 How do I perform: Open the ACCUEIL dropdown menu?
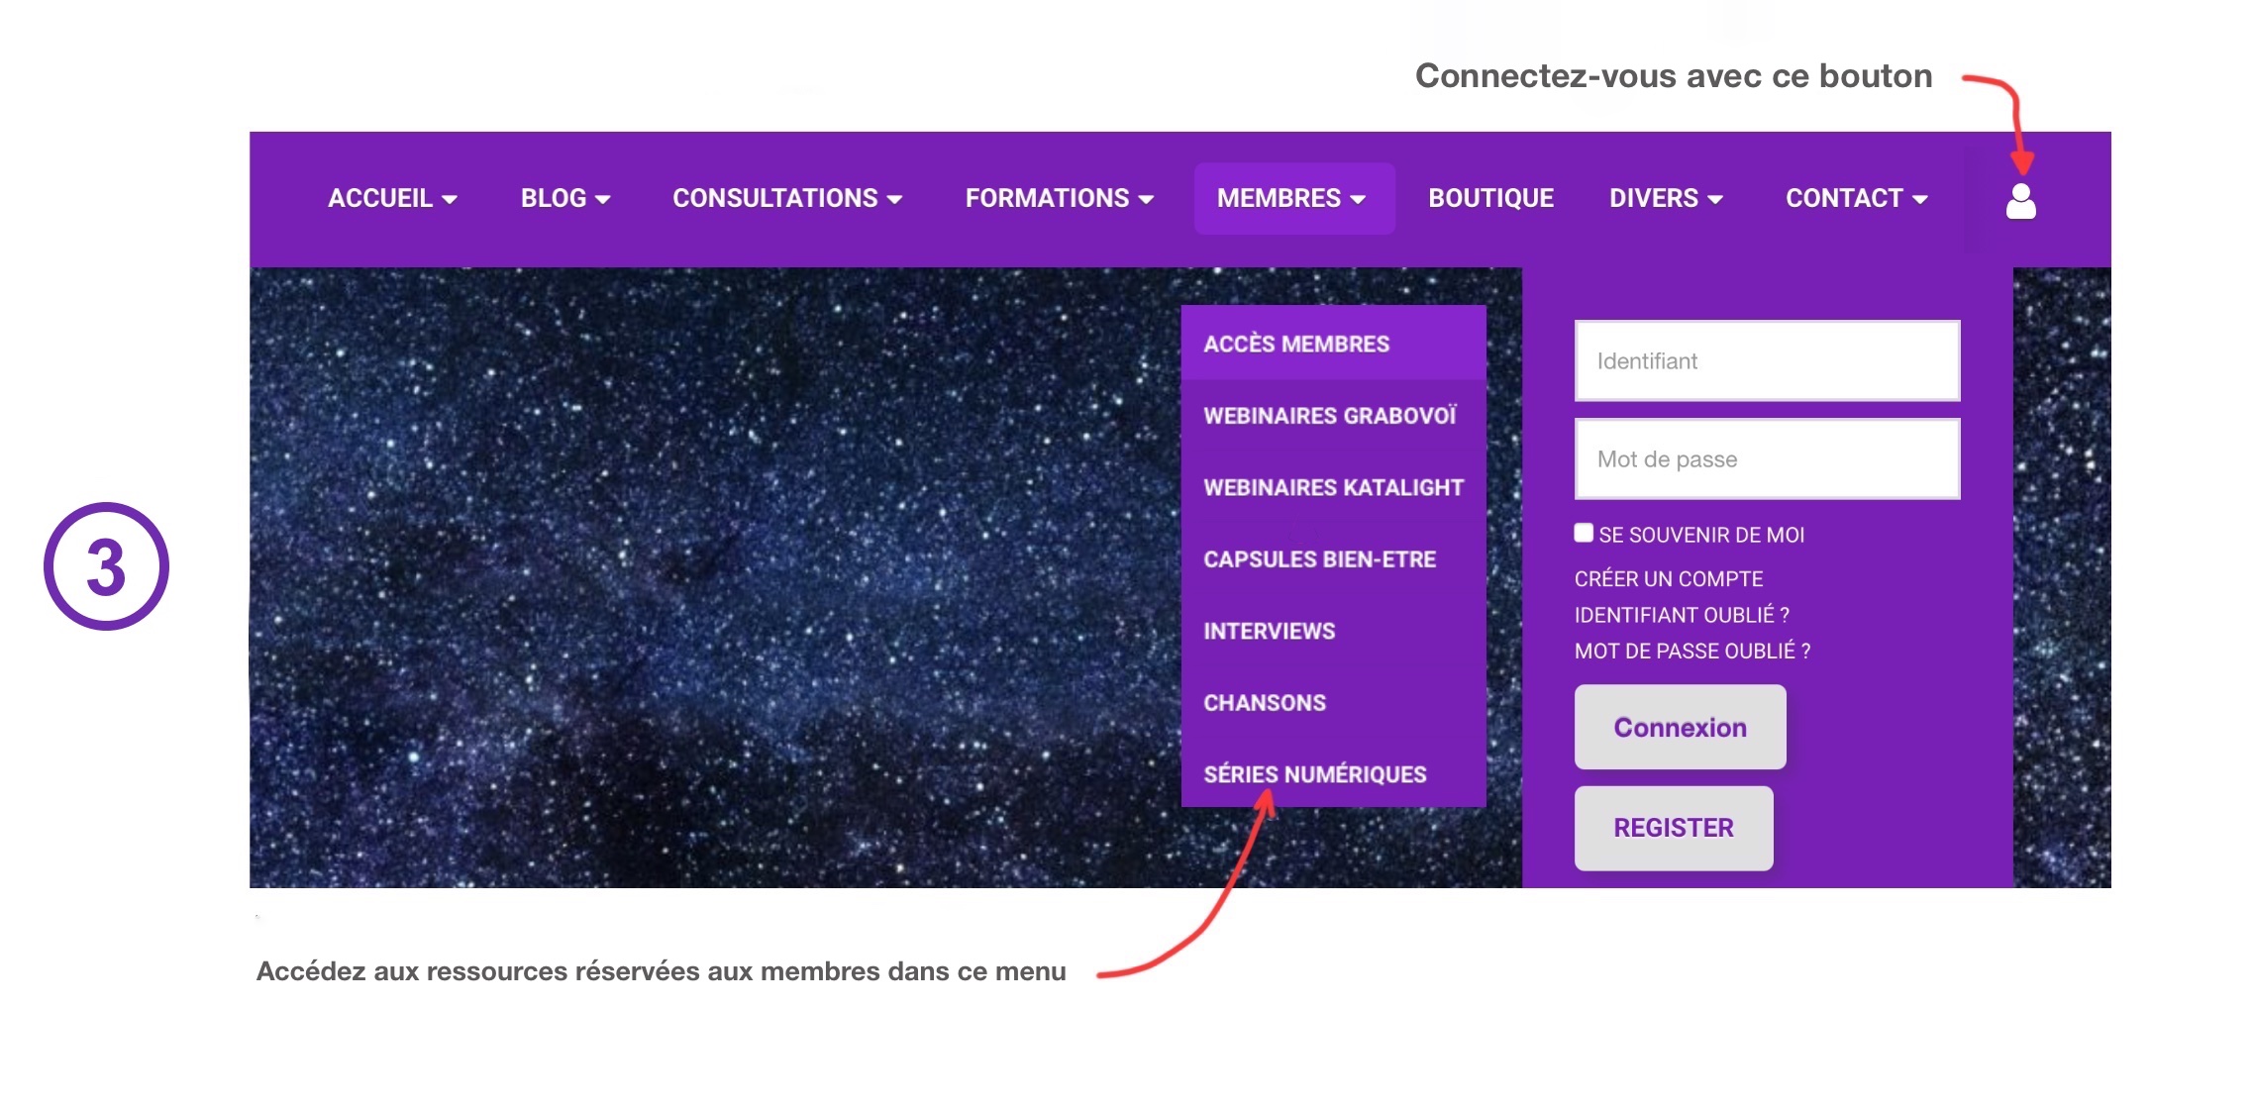[392, 198]
